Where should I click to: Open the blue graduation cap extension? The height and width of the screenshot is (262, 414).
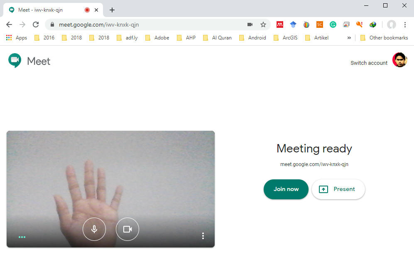coord(293,24)
